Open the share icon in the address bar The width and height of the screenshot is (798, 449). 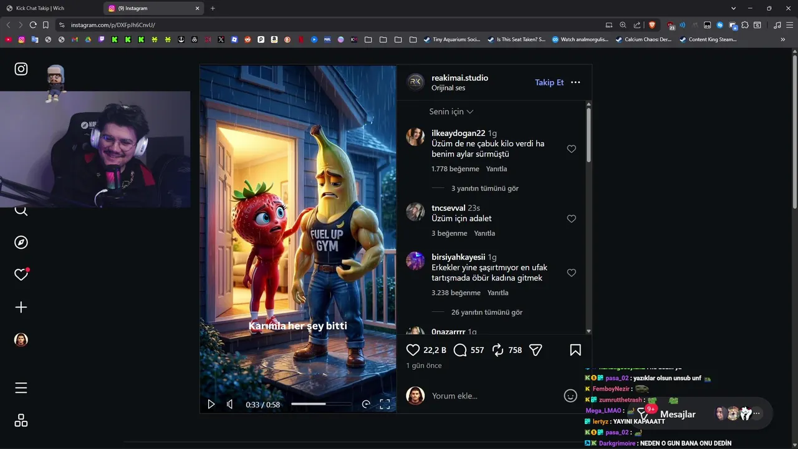[637, 25]
